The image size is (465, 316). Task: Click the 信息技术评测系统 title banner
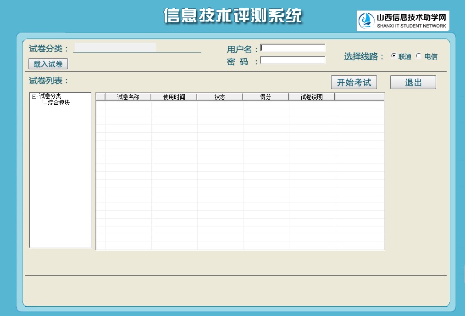(x=232, y=16)
